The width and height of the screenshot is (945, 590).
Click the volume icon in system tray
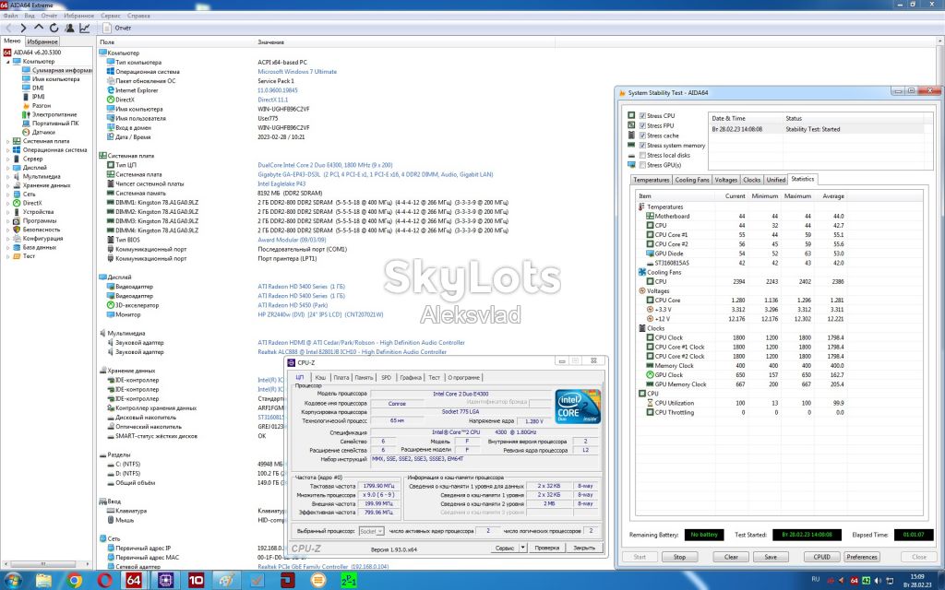click(x=878, y=581)
